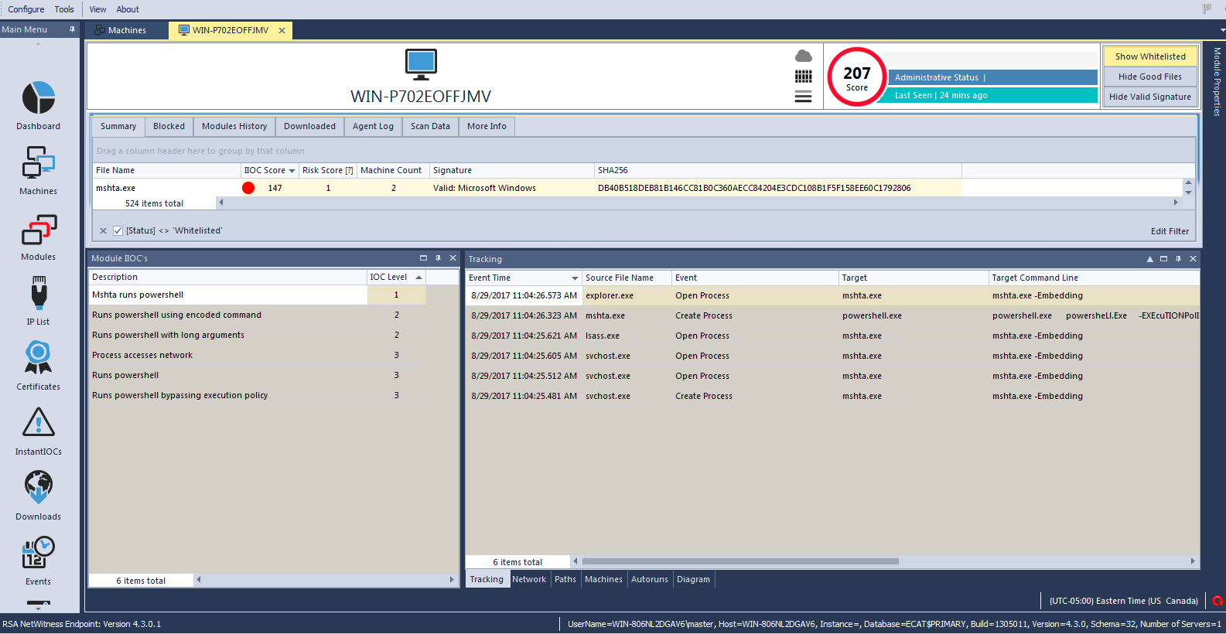Remove filter with the X button
The image size is (1226, 634).
point(103,230)
